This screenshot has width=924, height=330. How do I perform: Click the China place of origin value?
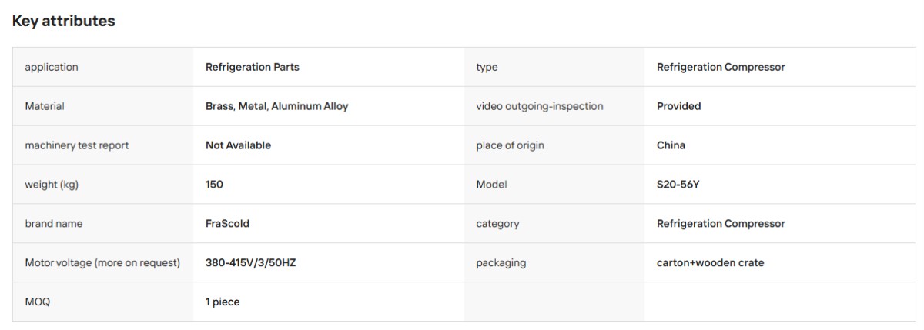coord(671,145)
